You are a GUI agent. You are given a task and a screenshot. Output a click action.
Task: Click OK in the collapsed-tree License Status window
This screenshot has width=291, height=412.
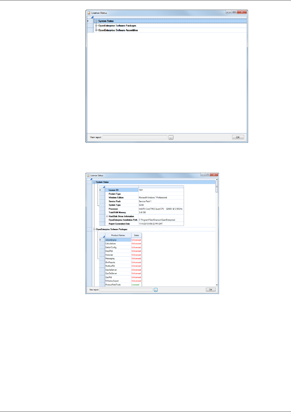(238, 137)
